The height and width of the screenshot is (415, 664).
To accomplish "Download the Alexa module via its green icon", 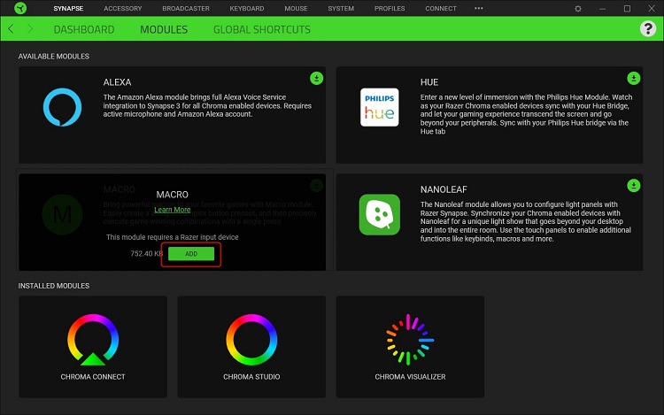I will click(316, 78).
